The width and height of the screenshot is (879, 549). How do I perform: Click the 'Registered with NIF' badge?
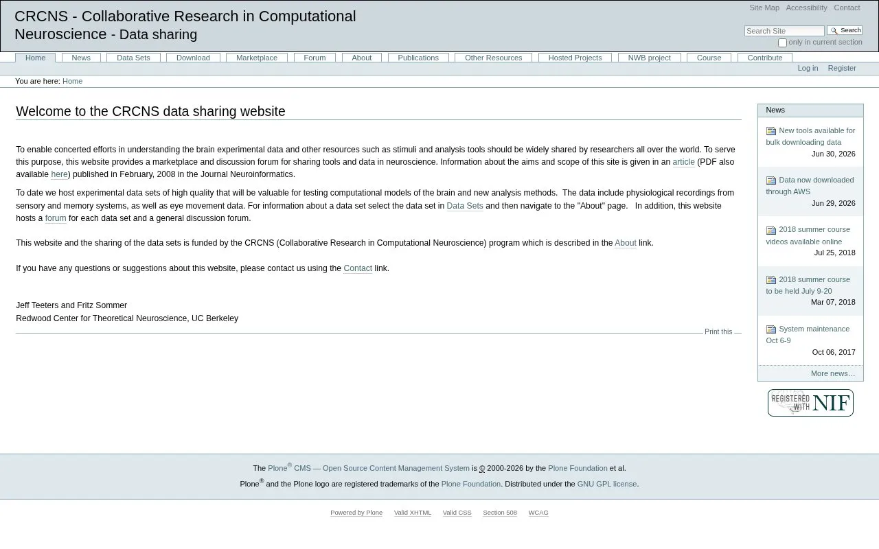click(810, 403)
